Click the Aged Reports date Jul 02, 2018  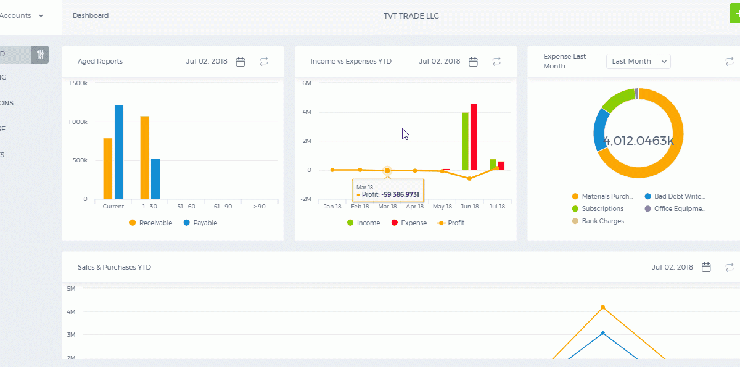click(207, 62)
